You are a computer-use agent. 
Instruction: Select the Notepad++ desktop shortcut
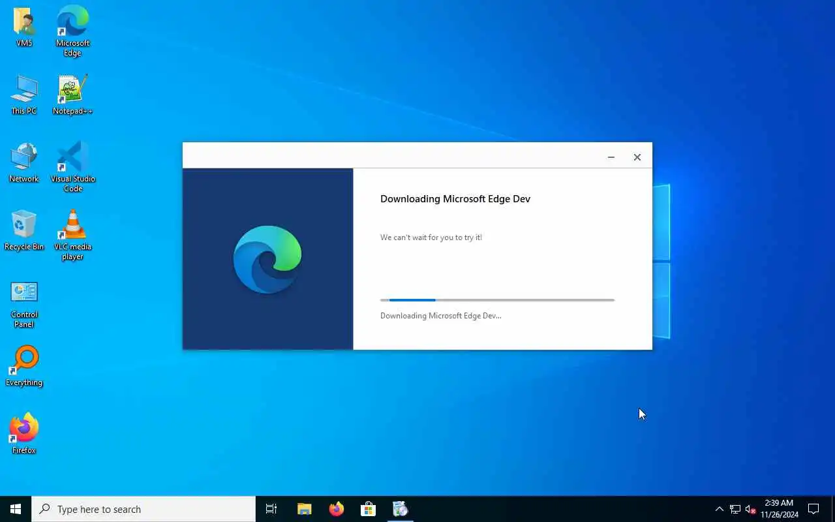click(72, 95)
